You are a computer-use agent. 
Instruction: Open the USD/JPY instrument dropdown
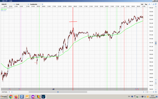click(x=8, y=4)
